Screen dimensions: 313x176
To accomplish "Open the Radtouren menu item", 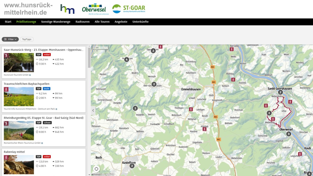I will click(82, 22).
